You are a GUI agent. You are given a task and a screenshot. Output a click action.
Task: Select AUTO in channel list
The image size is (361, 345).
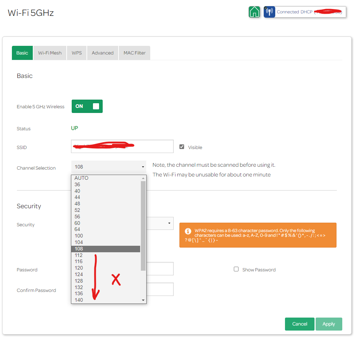pos(81,178)
